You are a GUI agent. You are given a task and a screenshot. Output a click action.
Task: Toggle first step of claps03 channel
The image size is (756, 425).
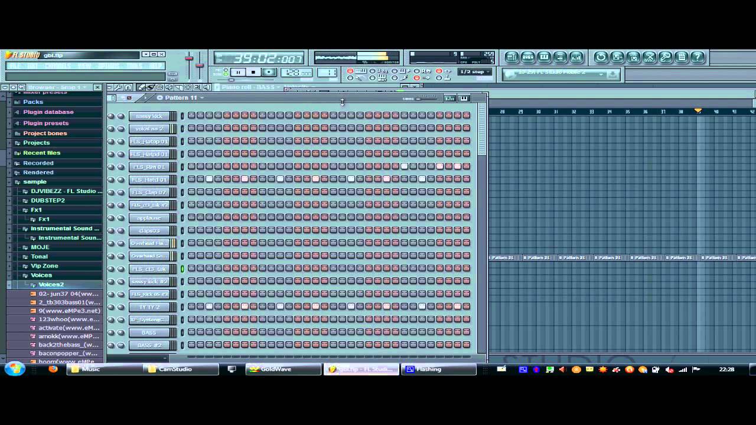click(x=191, y=230)
